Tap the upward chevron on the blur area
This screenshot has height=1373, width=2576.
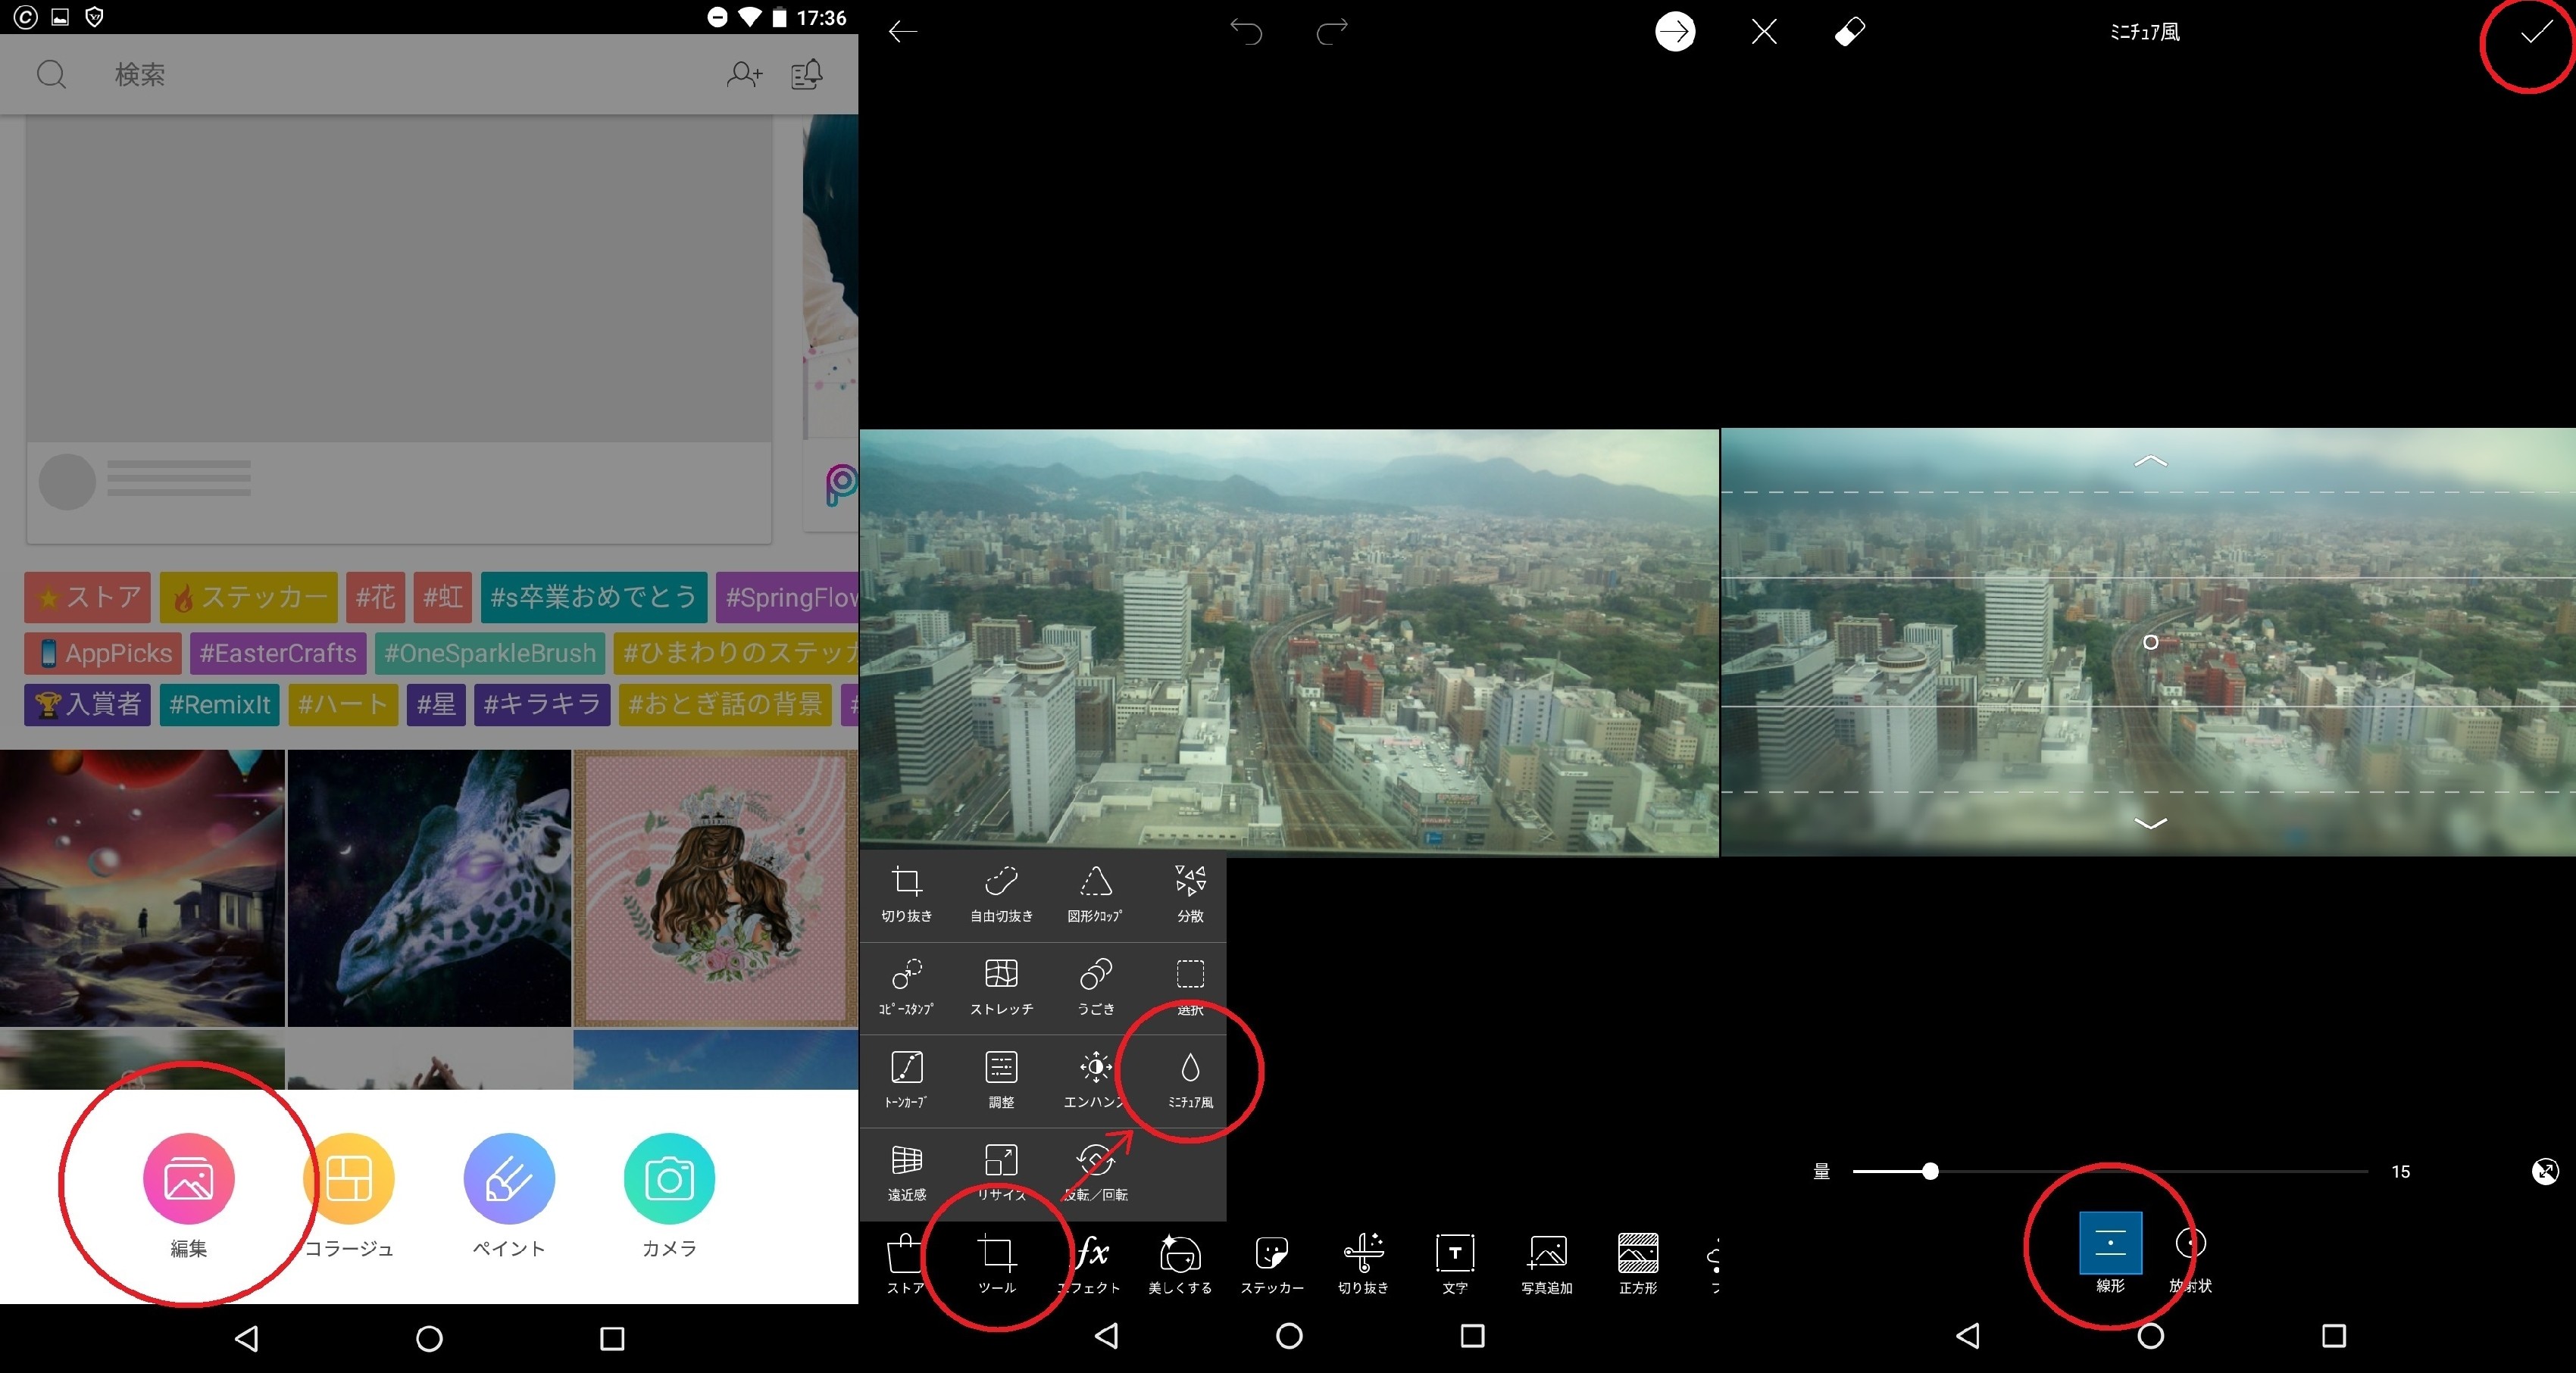point(2150,460)
